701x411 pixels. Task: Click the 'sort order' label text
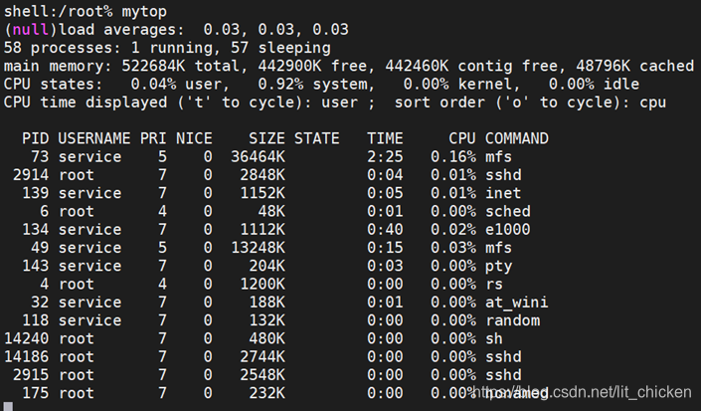(x=439, y=103)
